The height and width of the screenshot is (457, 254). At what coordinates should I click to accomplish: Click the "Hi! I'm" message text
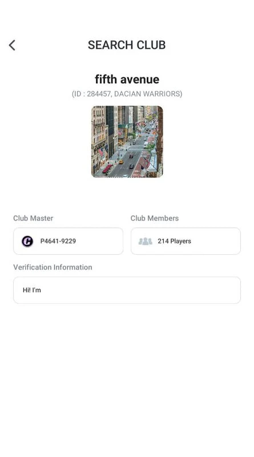click(32, 290)
